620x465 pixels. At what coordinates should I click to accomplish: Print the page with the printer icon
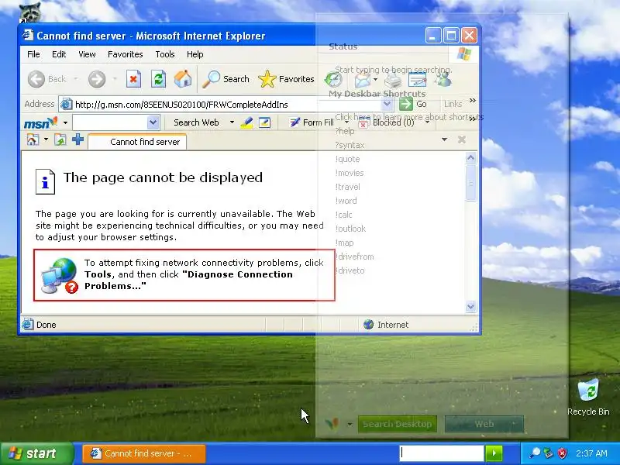coord(393,81)
